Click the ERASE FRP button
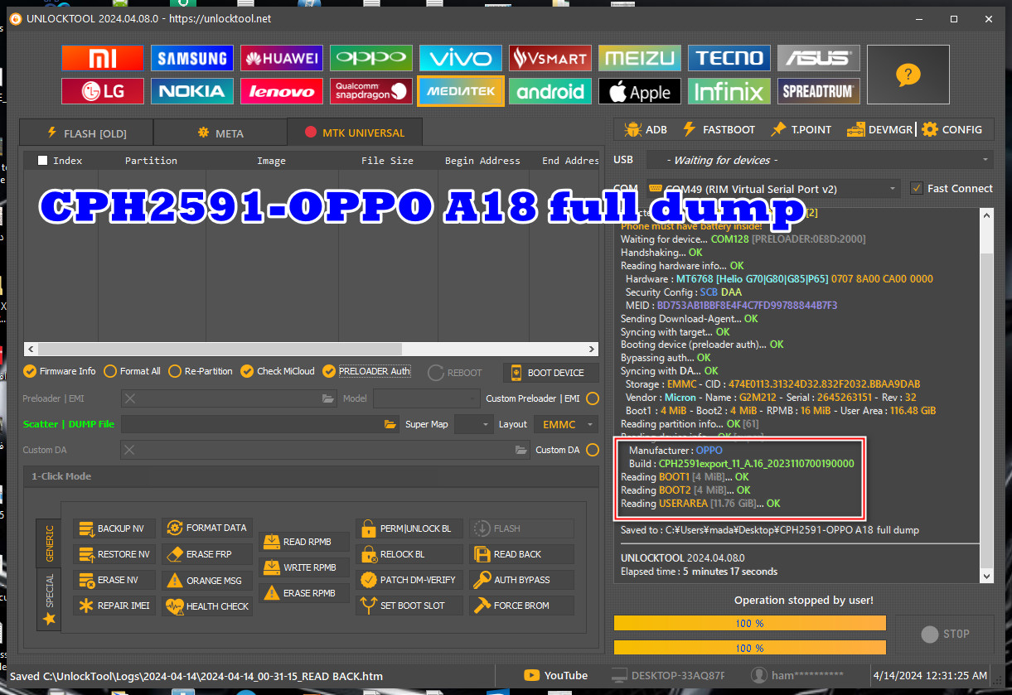1012x695 pixels. (206, 554)
